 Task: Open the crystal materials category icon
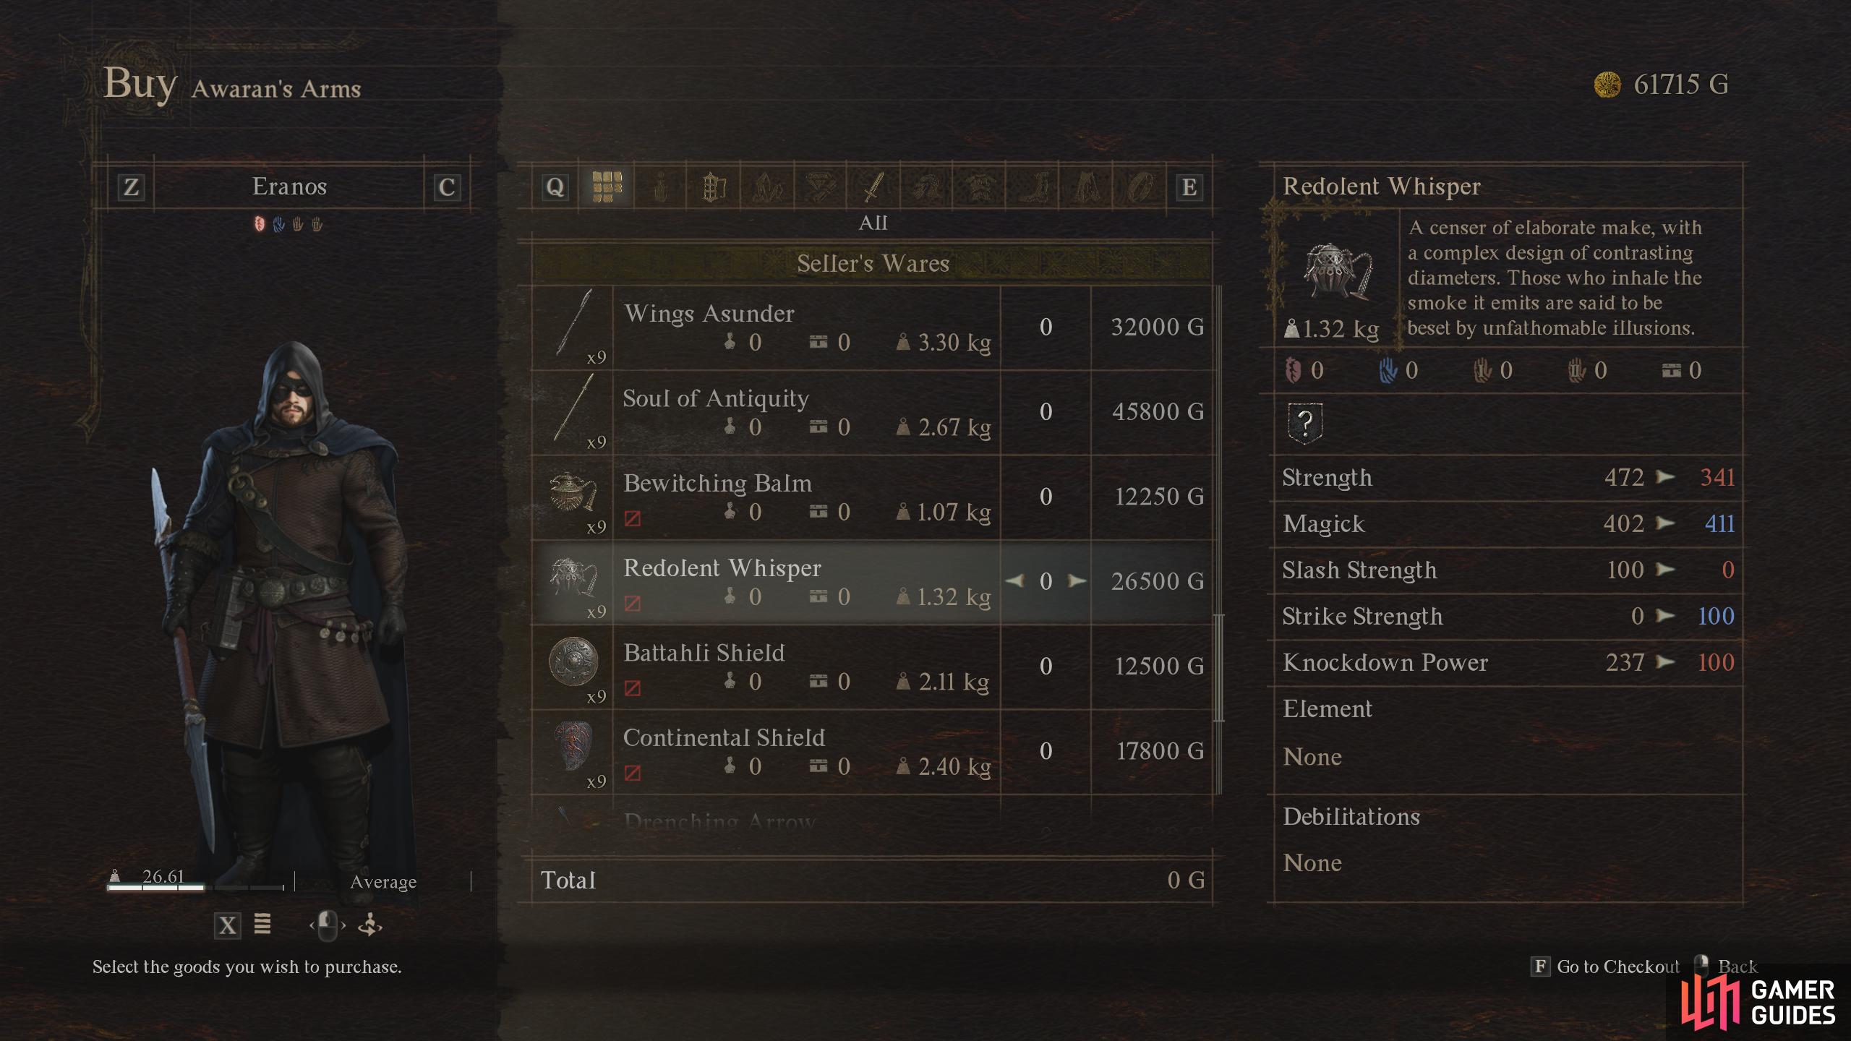click(x=767, y=187)
